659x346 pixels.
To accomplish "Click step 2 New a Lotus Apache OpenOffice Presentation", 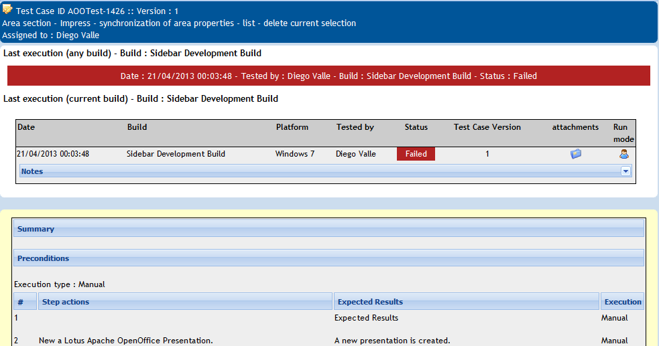I will pyautogui.click(x=125, y=341).
